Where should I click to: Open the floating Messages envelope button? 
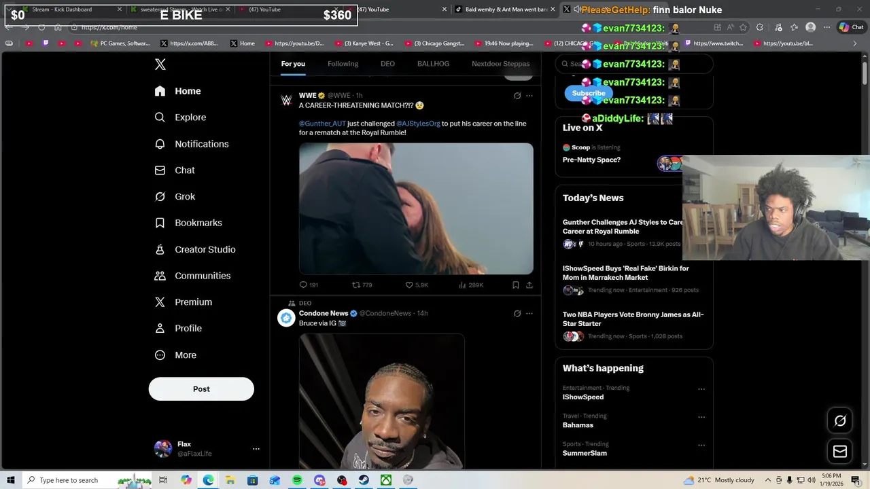click(840, 452)
